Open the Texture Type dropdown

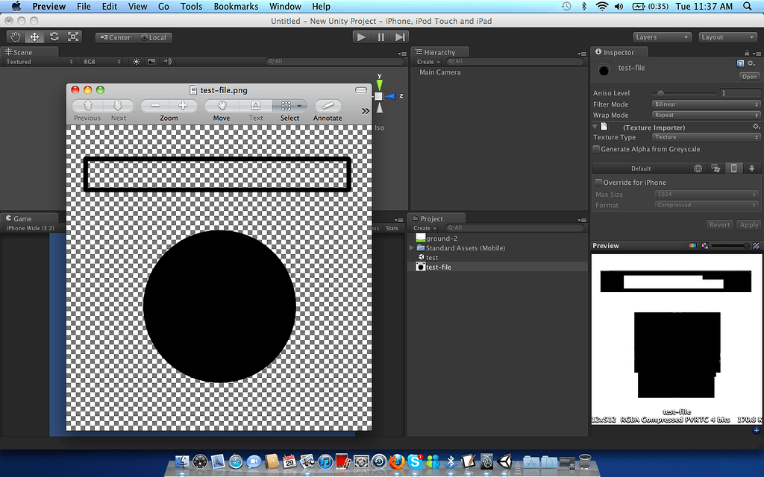[705, 137]
